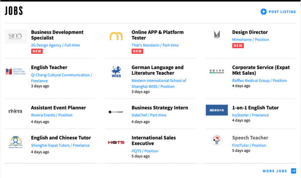Click the IvyStarter blue logo

[x=217, y=110]
